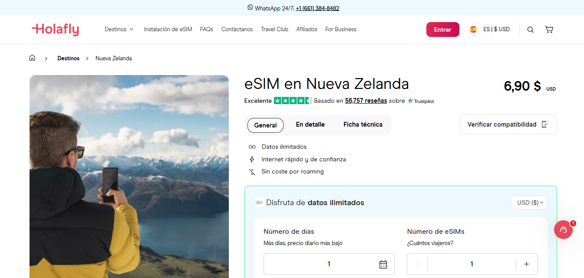Viewport: 584px width, 278px height.
Task: Switch to En detalle tab
Action: (310, 124)
